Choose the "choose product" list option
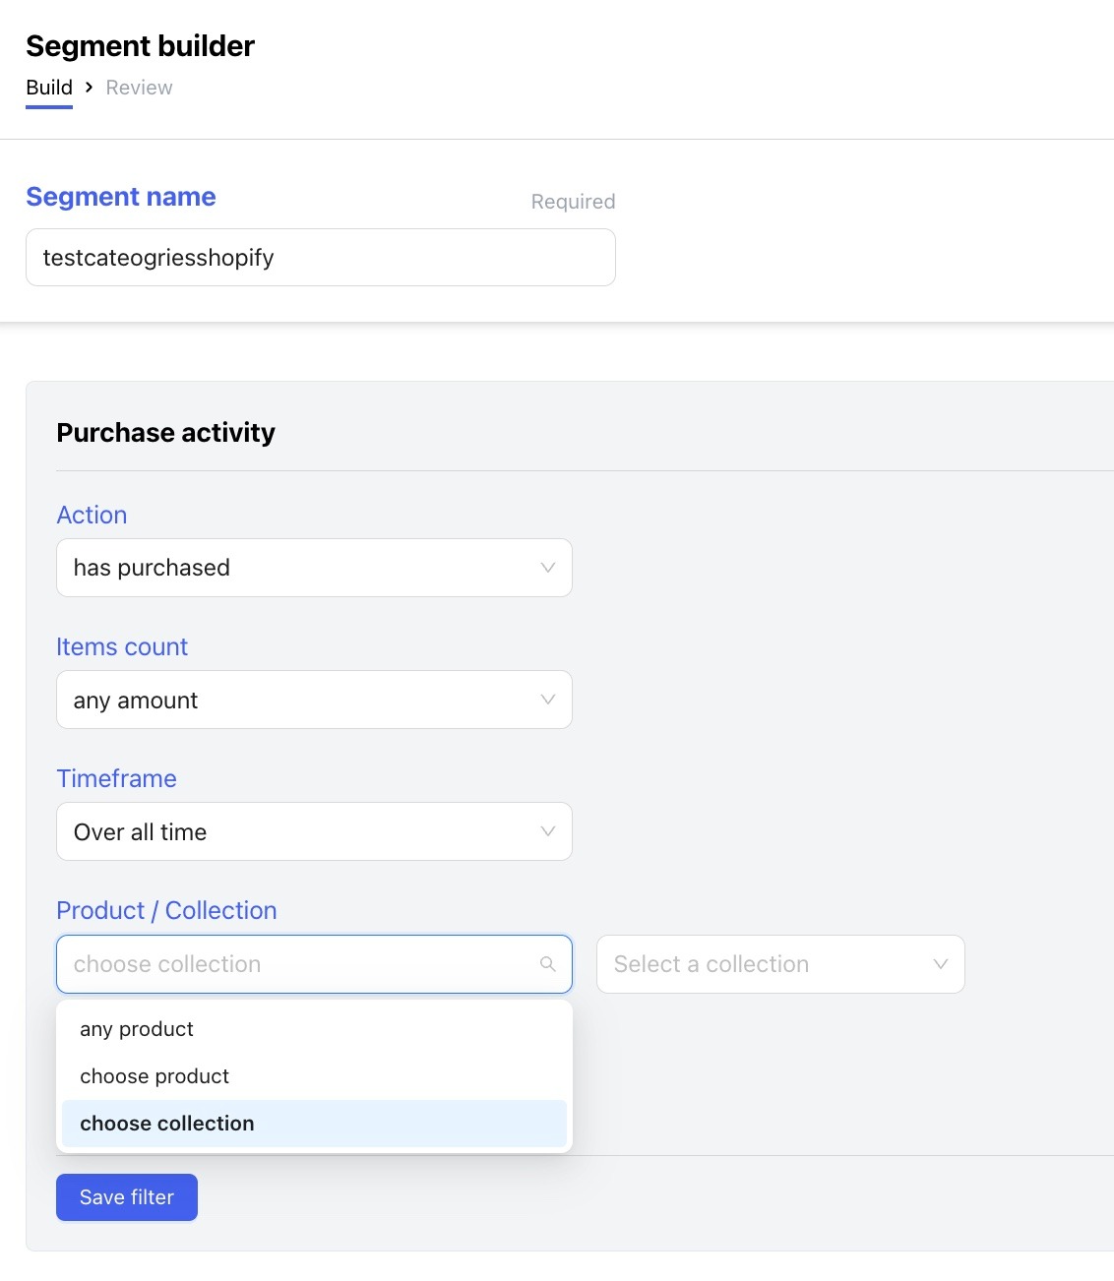1114x1281 pixels. pyautogui.click(x=155, y=1076)
